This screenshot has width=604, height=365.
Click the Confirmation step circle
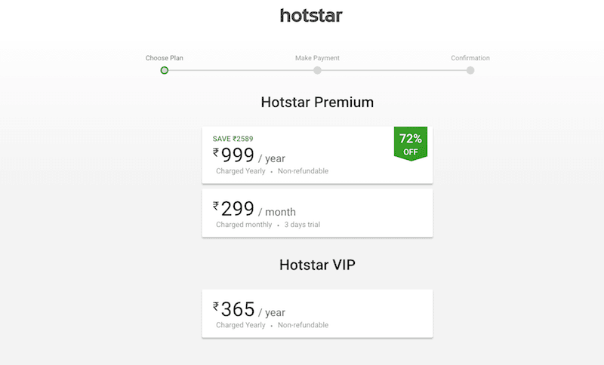[x=470, y=70]
